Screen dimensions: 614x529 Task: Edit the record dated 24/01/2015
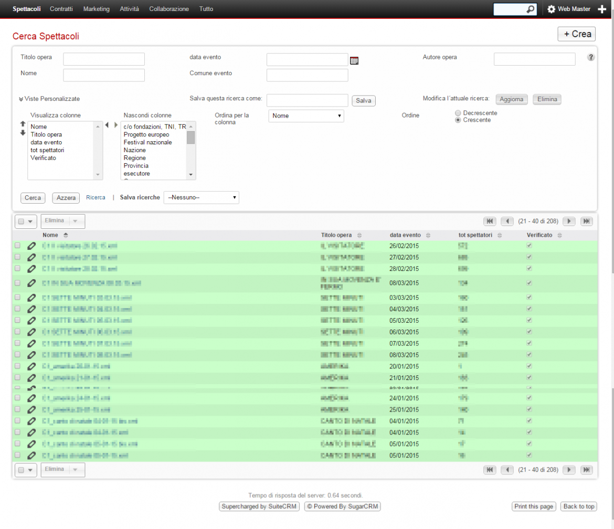click(x=31, y=398)
